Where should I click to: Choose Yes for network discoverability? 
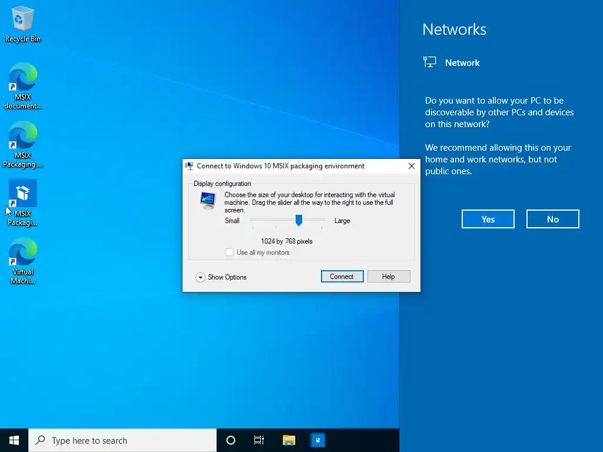tap(488, 219)
